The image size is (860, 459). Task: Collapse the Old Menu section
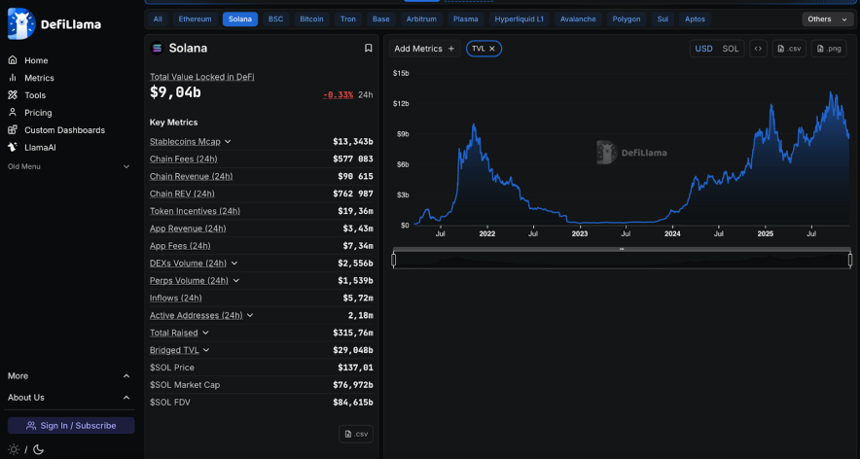point(125,166)
